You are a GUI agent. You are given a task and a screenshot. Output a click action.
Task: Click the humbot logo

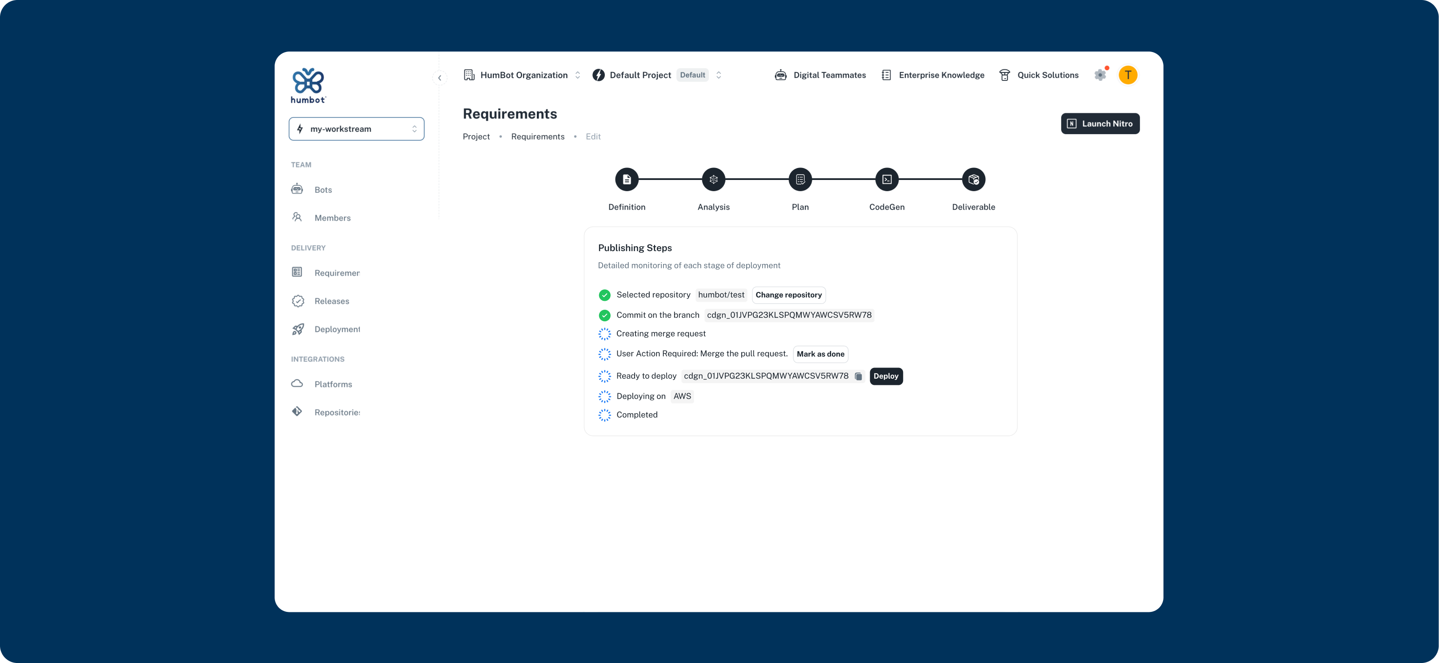[308, 85]
